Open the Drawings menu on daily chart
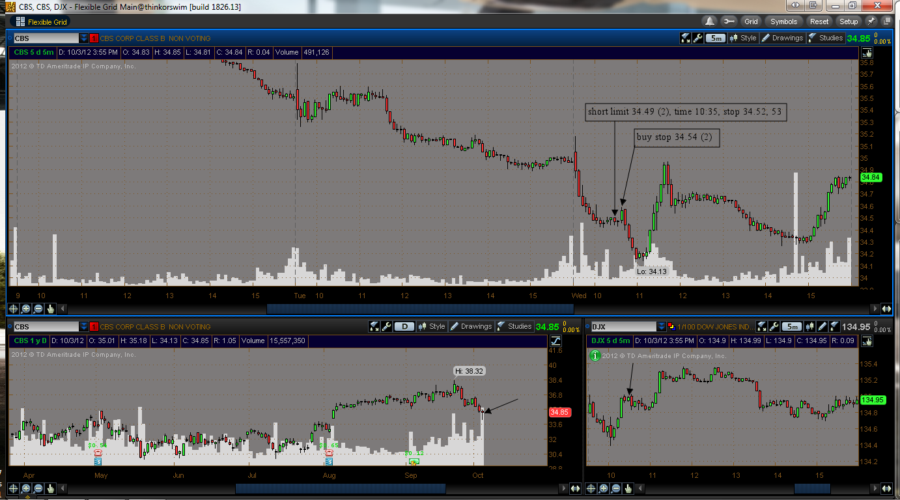The height and width of the screenshot is (500, 900). click(x=471, y=326)
